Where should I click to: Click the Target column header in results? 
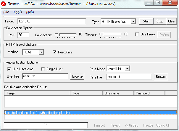(37, 93)
